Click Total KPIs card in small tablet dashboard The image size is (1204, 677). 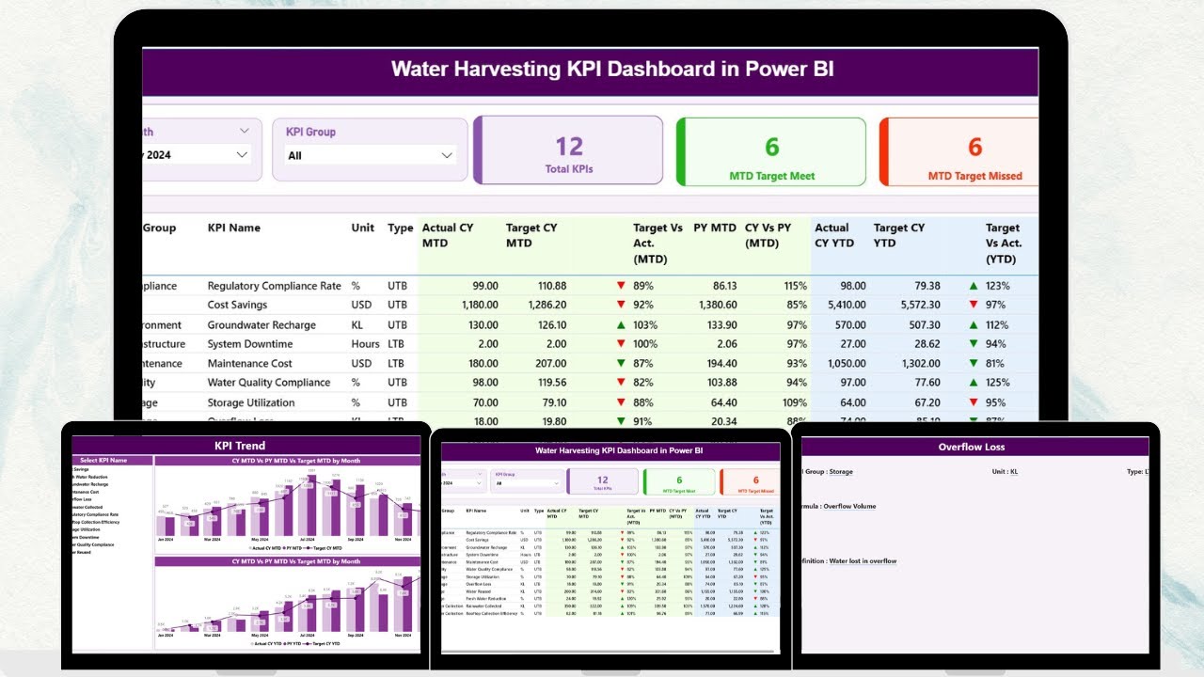pyautogui.click(x=603, y=481)
